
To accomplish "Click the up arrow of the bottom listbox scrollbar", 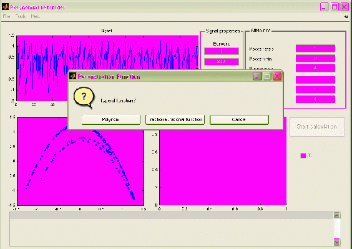I will tap(337, 215).
